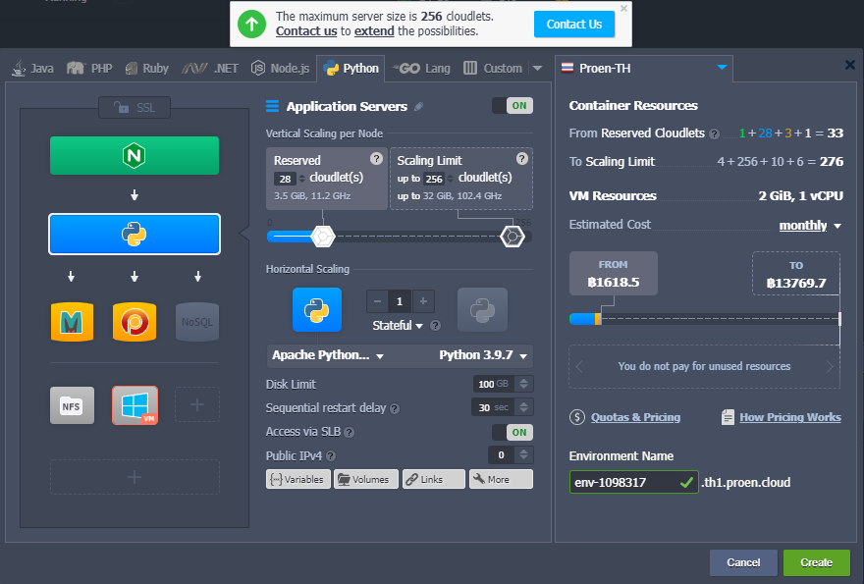Click the active Python node icon
The width and height of the screenshot is (864, 584).
(x=317, y=309)
